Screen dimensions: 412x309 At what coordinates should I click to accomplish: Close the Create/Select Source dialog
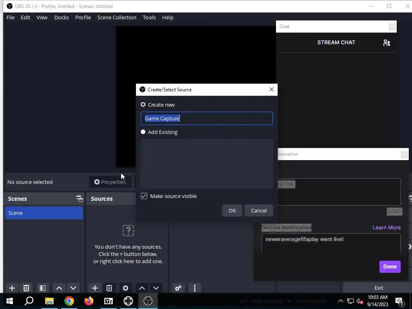click(272, 90)
